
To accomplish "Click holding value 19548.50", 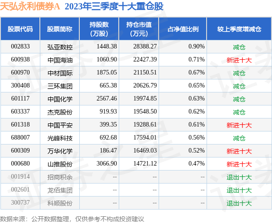I will pos(145,111).
